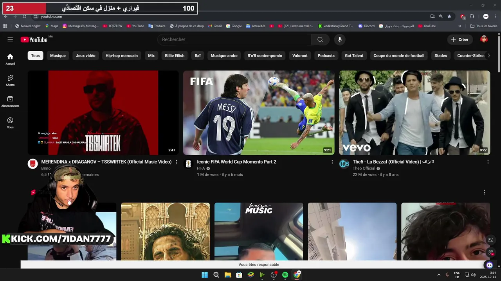Open the laaya MUSIC short thumbnail
The image size is (501, 281).
click(x=259, y=231)
